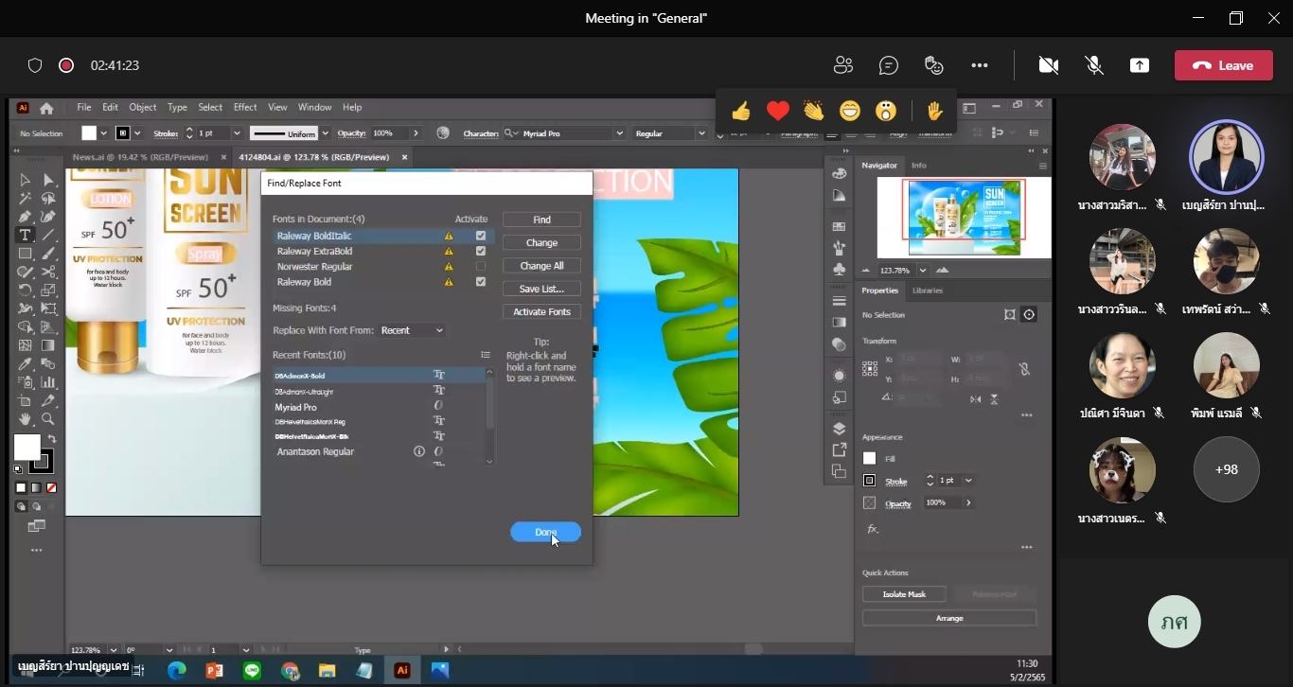Click the Find button
This screenshot has width=1293, height=687.
[541, 220]
